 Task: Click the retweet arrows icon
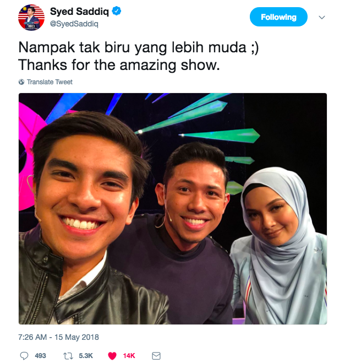68,356
